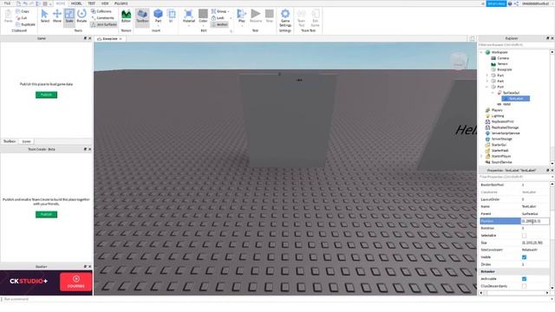Switch to the Toolbox panel tab

[10, 141]
